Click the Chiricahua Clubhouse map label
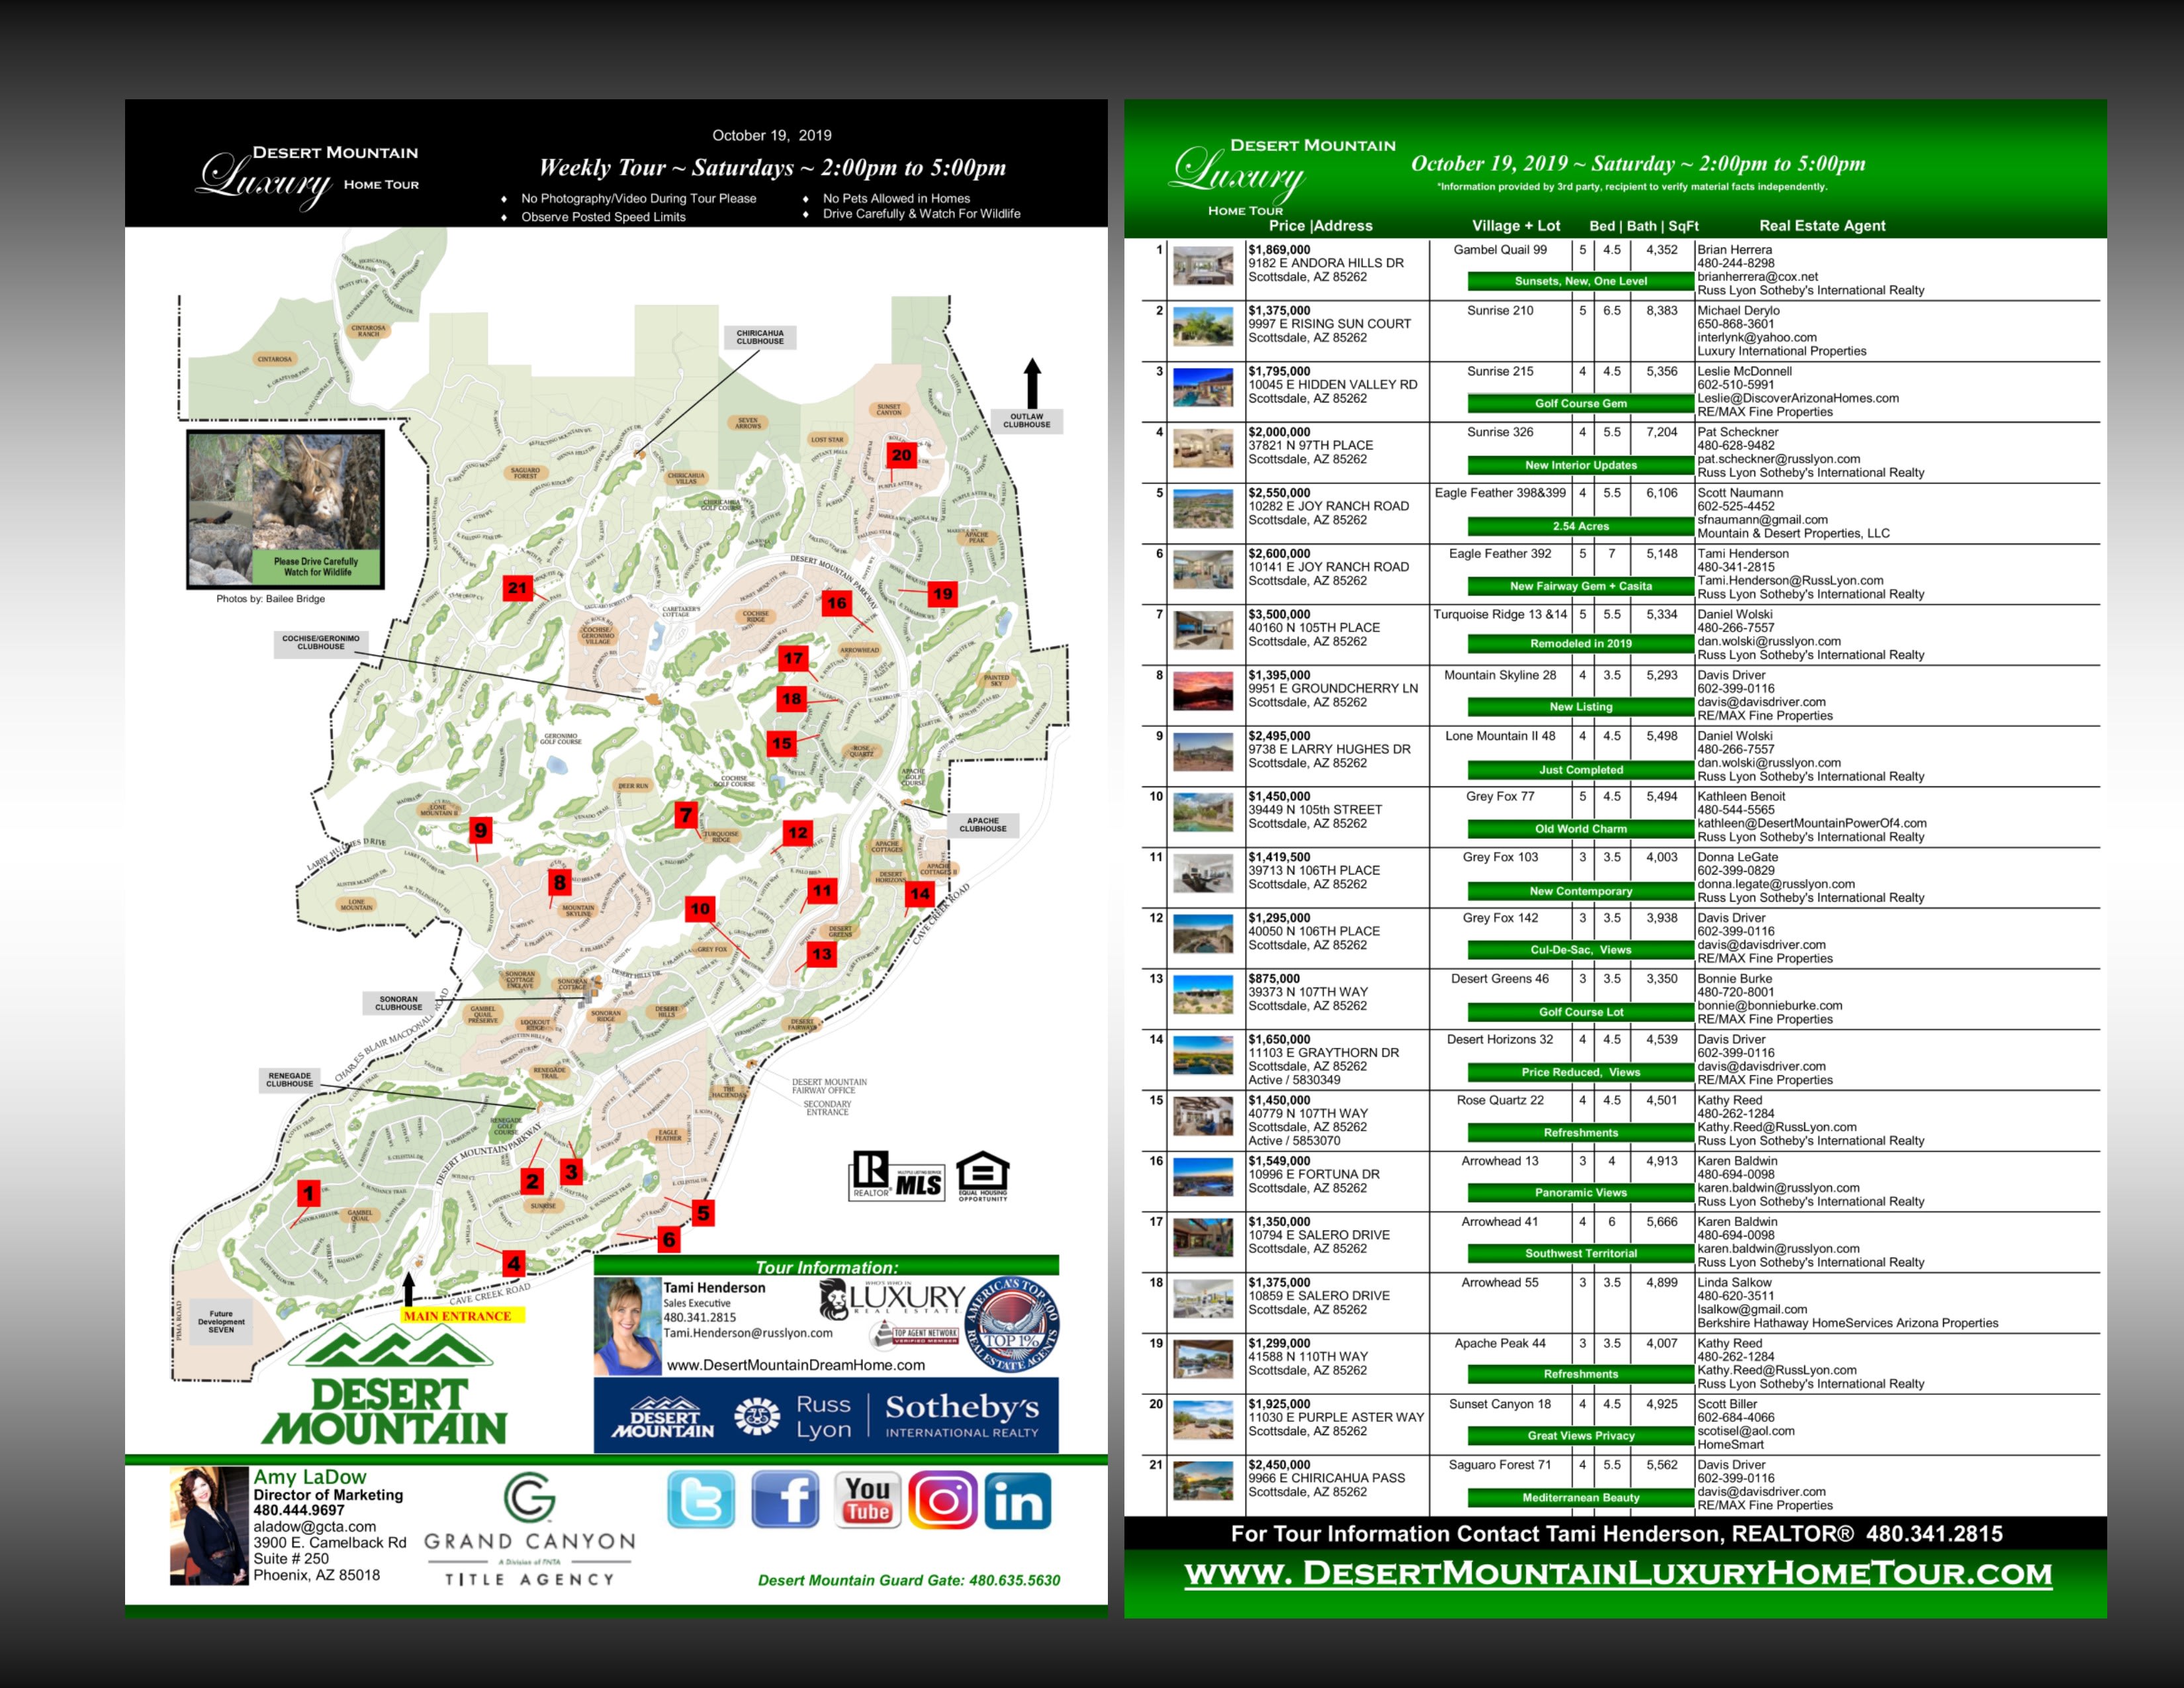The image size is (2184, 1688). pyautogui.click(x=760, y=337)
